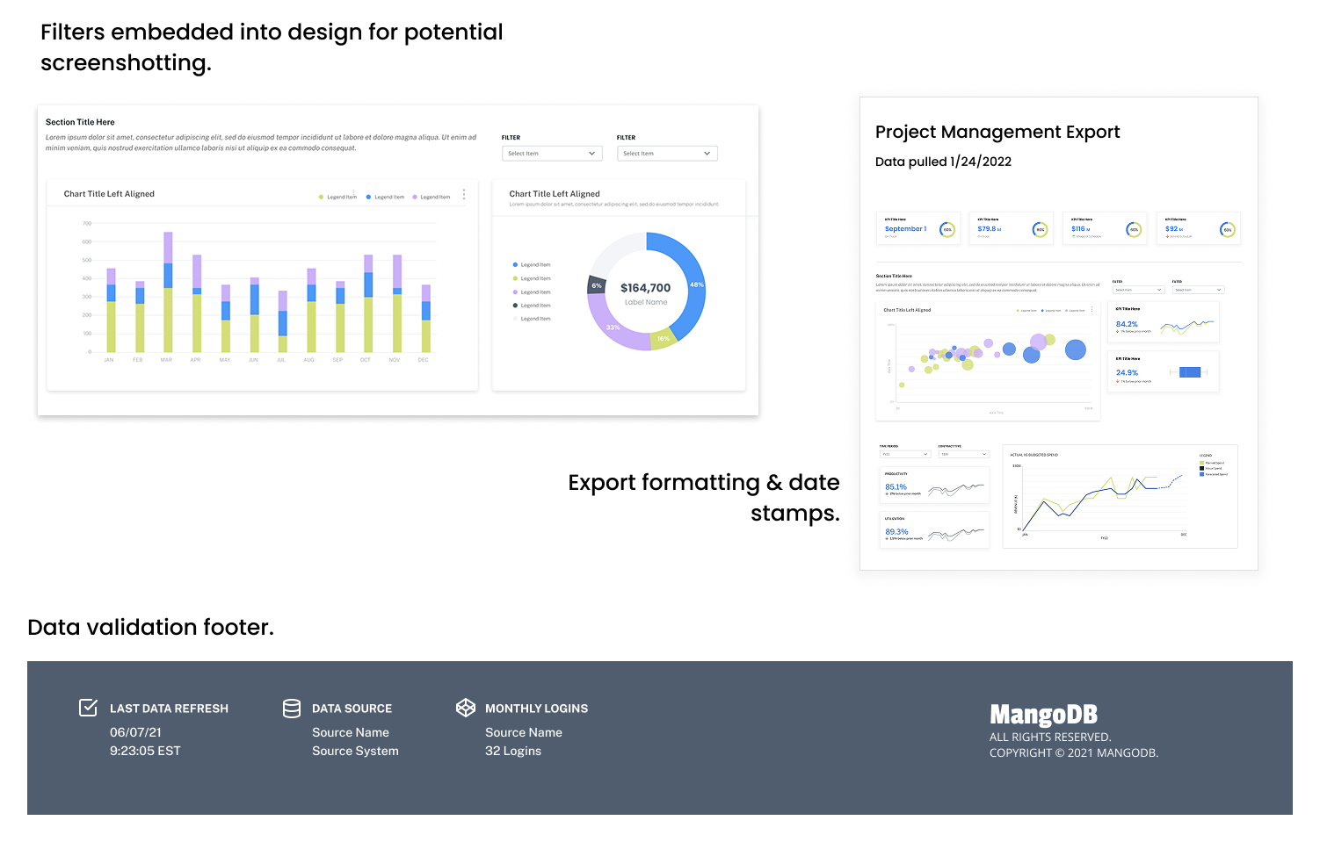Screen dimensions: 1320x842
Task: Click the 24.9% KPI value
Action: (1127, 372)
